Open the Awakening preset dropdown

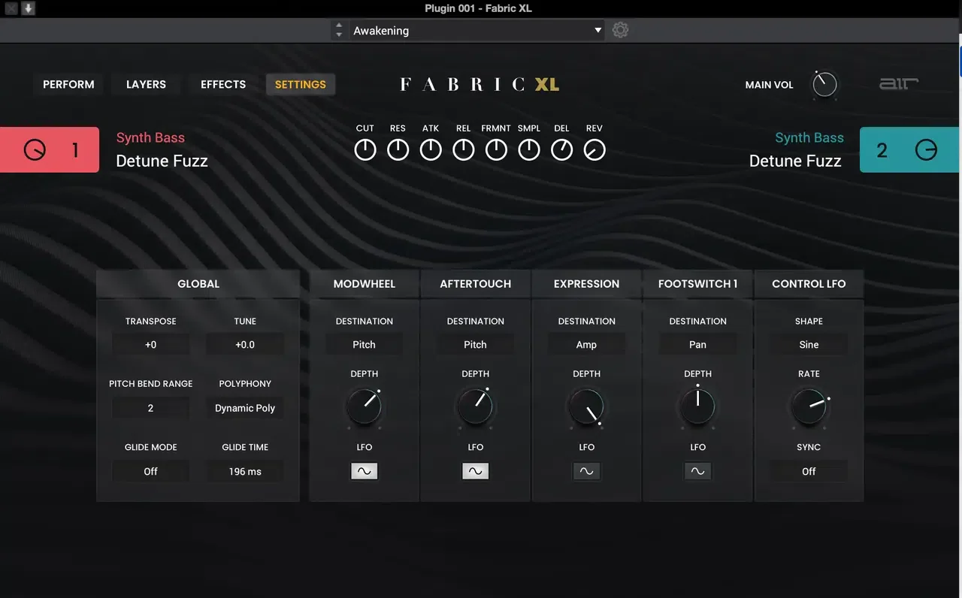476,31
